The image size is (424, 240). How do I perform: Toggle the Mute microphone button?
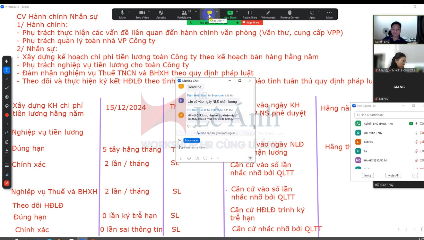click(x=122, y=14)
